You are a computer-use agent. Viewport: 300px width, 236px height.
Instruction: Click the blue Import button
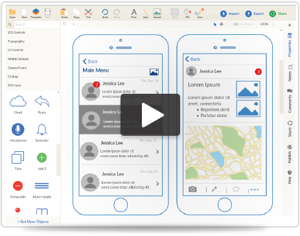coord(230,14)
